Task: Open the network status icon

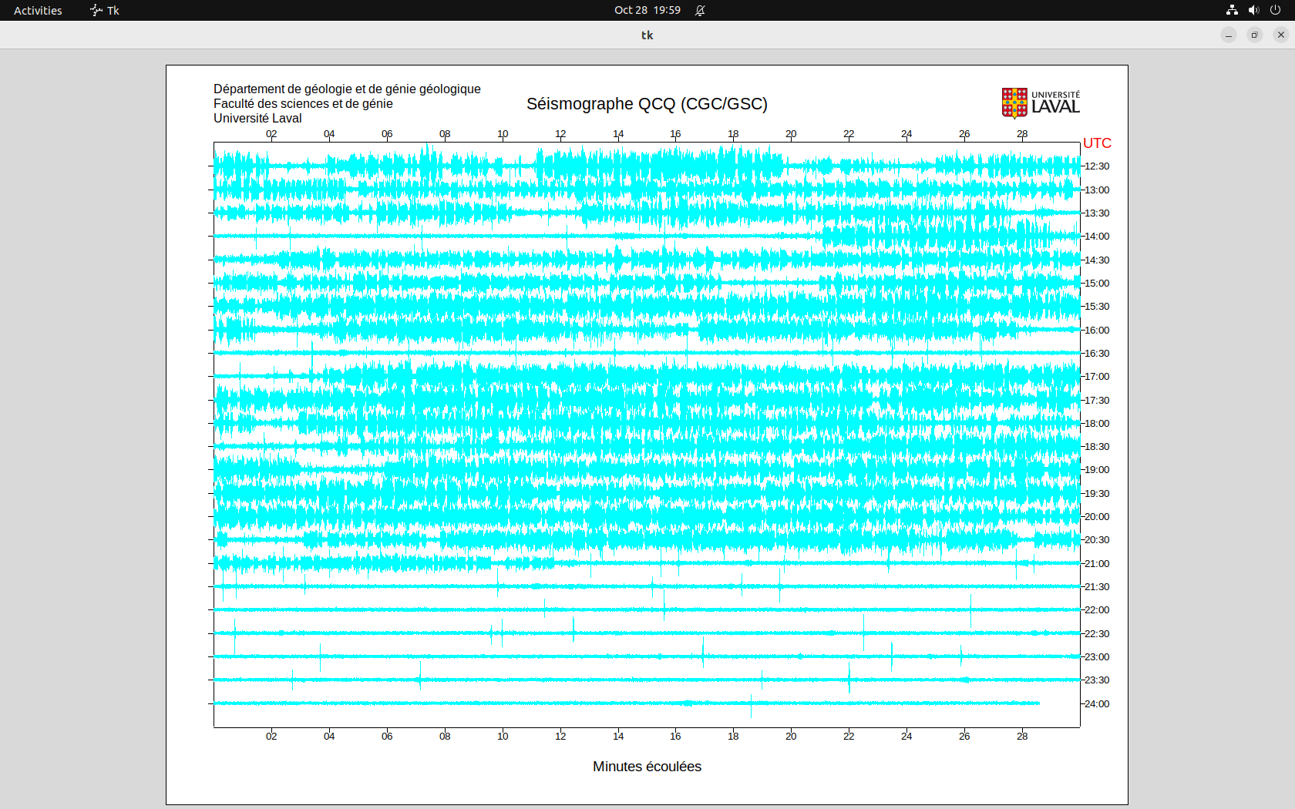Action: coord(1232,10)
